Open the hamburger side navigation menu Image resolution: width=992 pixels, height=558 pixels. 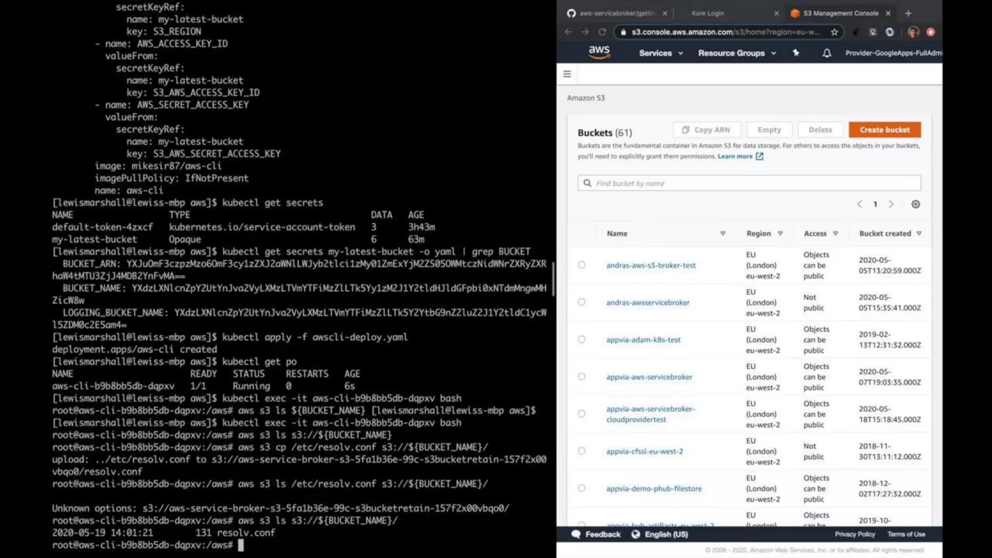(567, 74)
